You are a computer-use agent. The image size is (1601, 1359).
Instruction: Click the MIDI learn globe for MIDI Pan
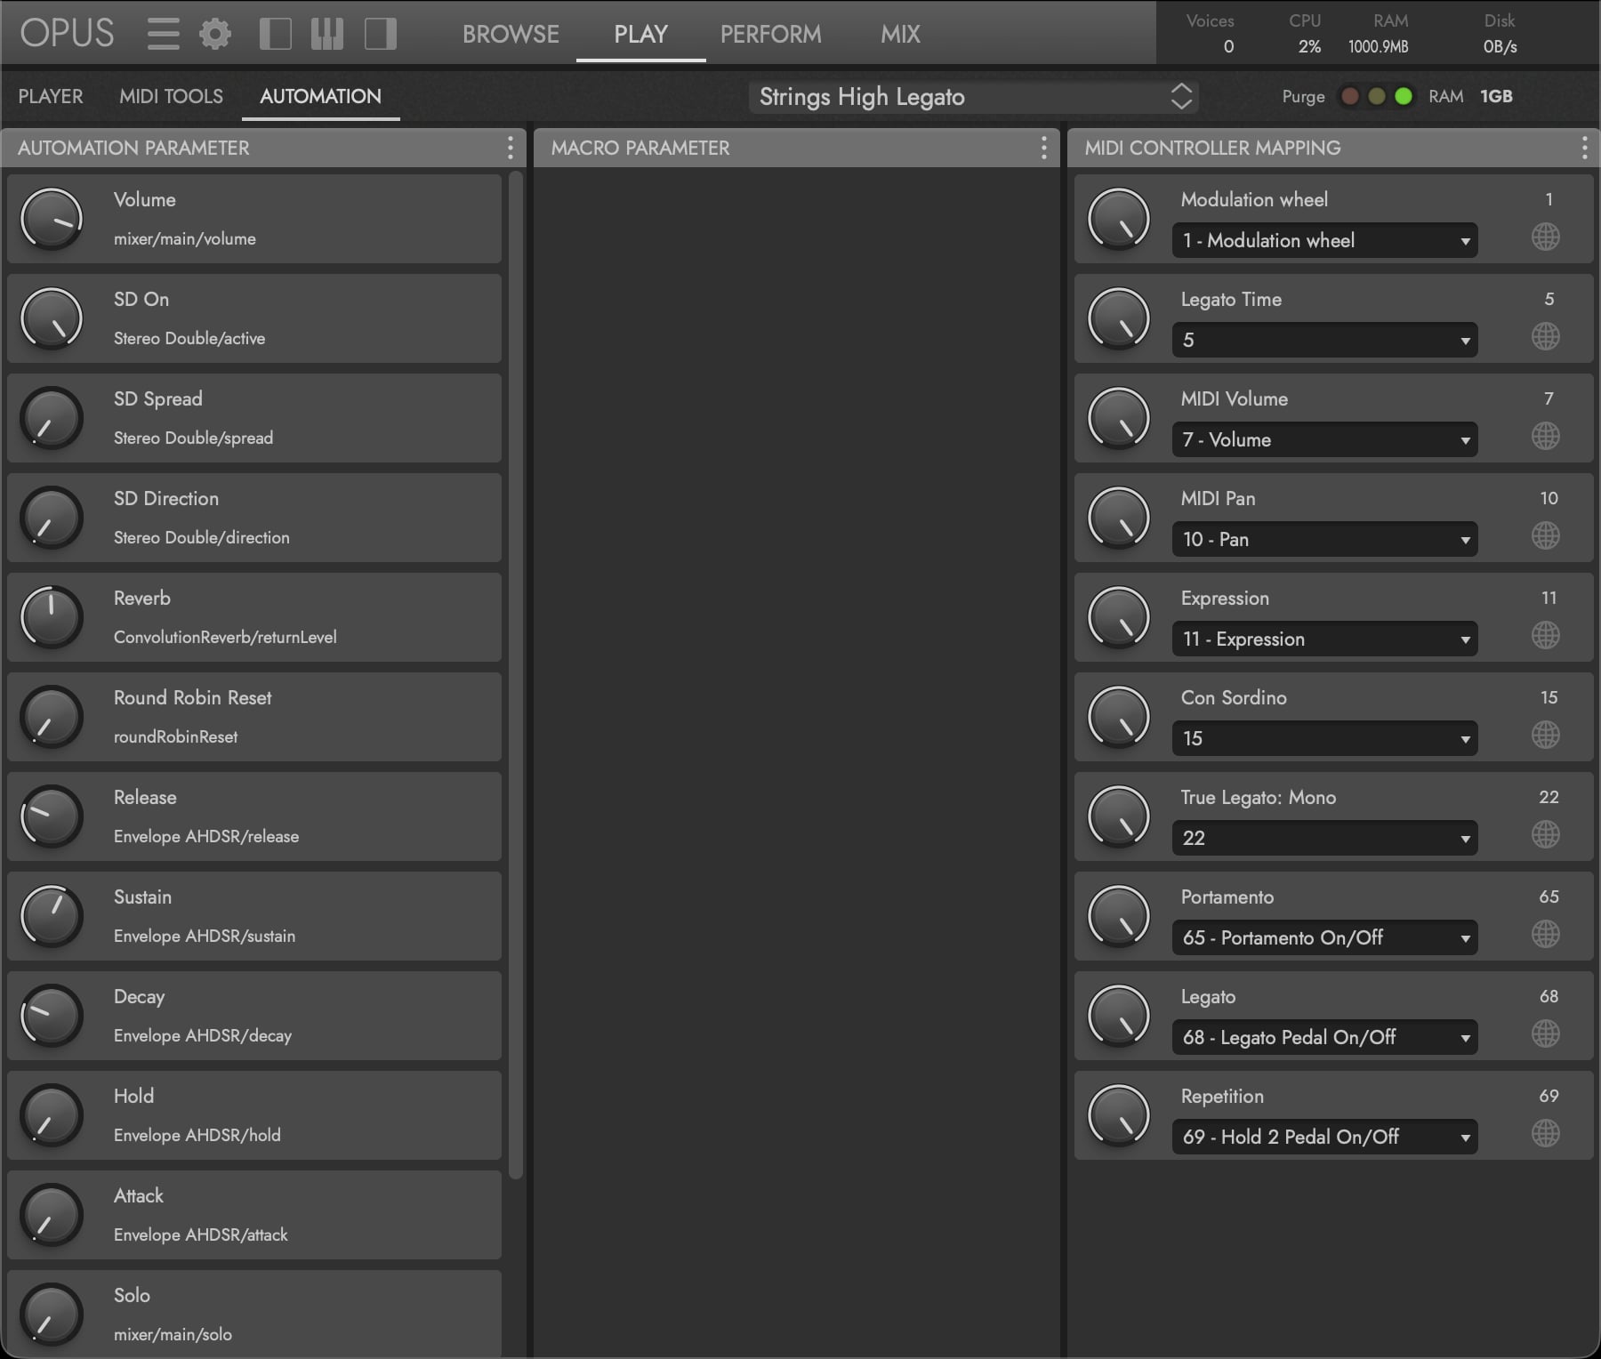tap(1546, 535)
